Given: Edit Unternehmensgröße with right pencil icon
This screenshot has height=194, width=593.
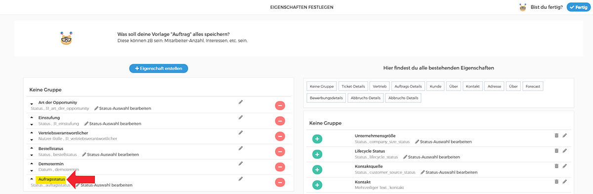Looking at the screenshot, I should click(x=565, y=135).
